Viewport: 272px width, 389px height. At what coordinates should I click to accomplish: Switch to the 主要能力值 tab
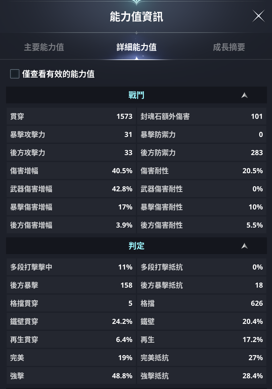[44, 47]
